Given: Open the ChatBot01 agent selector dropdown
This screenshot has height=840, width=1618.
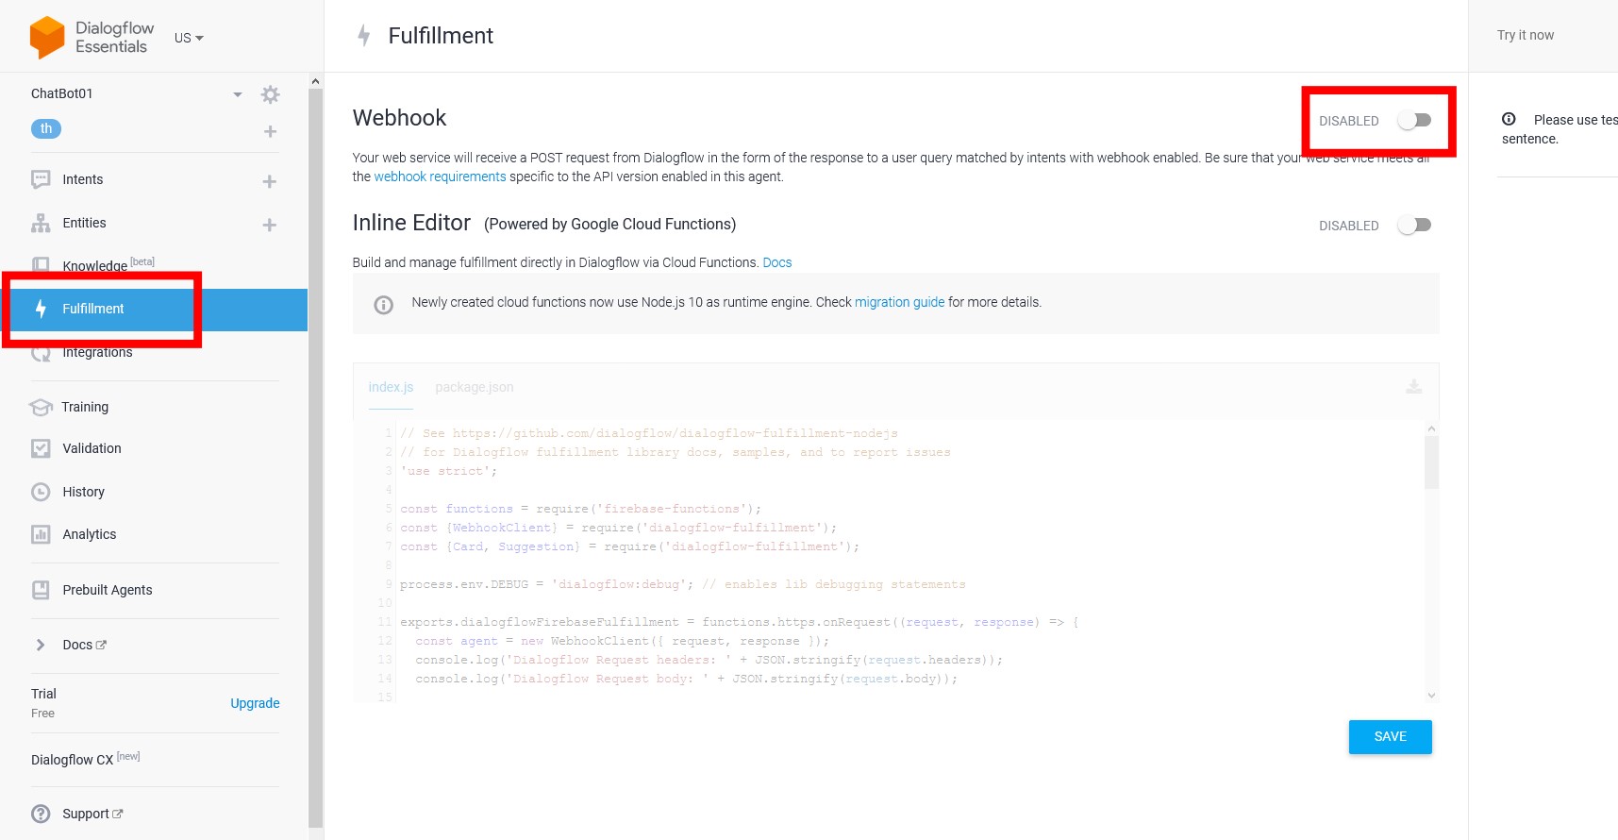Looking at the screenshot, I should (238, 94).
